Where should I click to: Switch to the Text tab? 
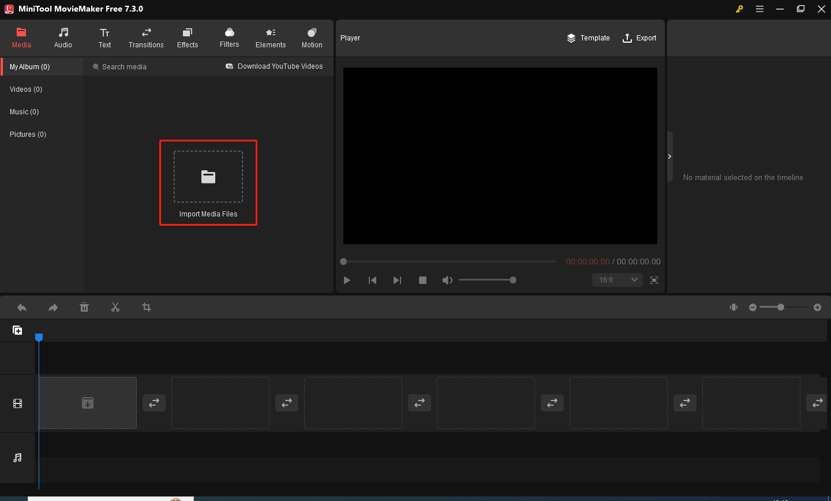tap(104, 38)
